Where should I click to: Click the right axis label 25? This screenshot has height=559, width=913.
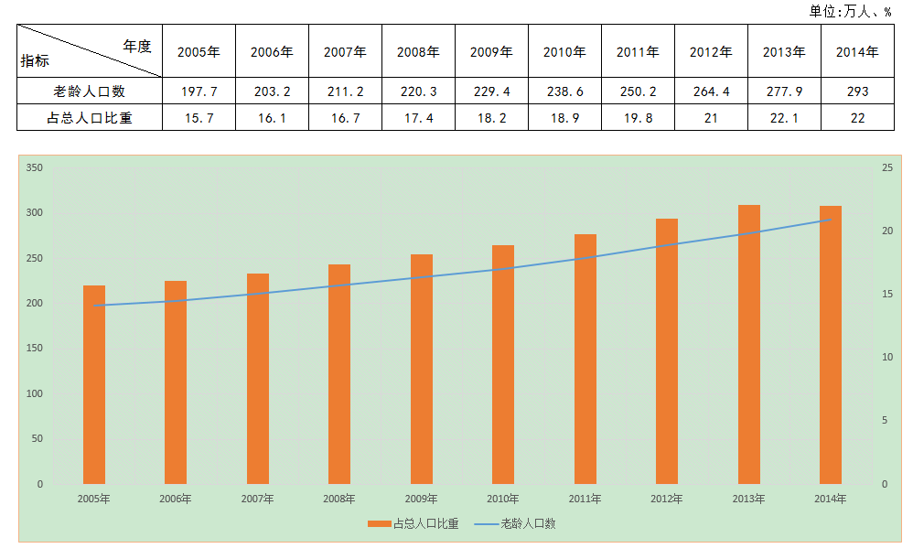887,168
